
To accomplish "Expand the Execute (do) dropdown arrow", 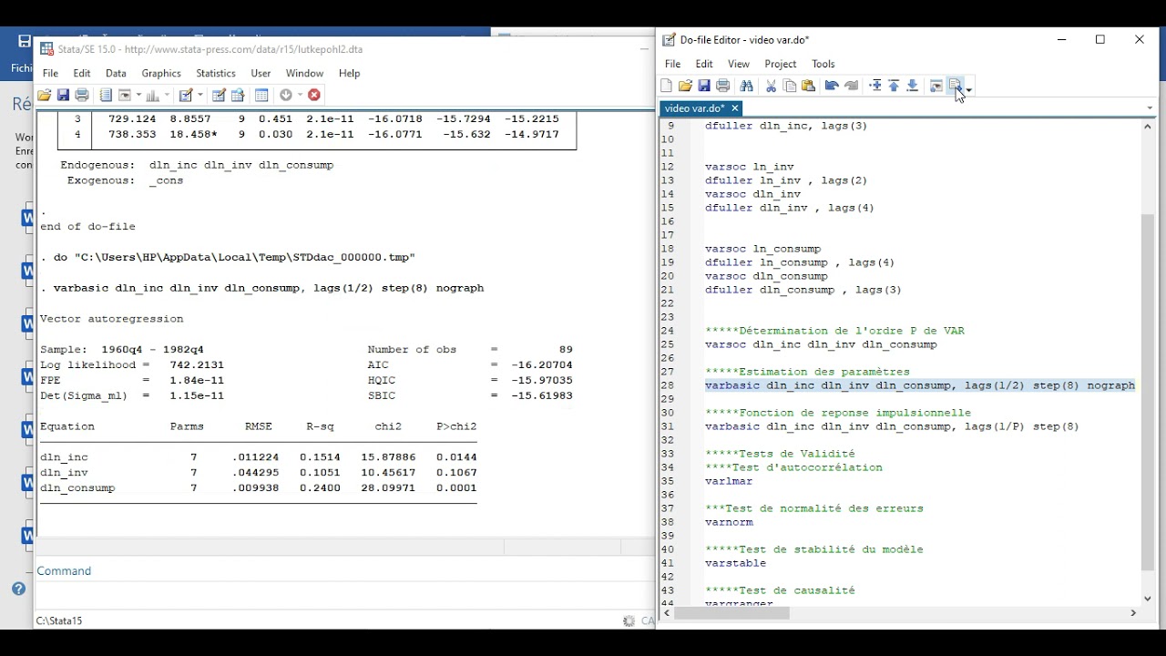I will [969, 88].
